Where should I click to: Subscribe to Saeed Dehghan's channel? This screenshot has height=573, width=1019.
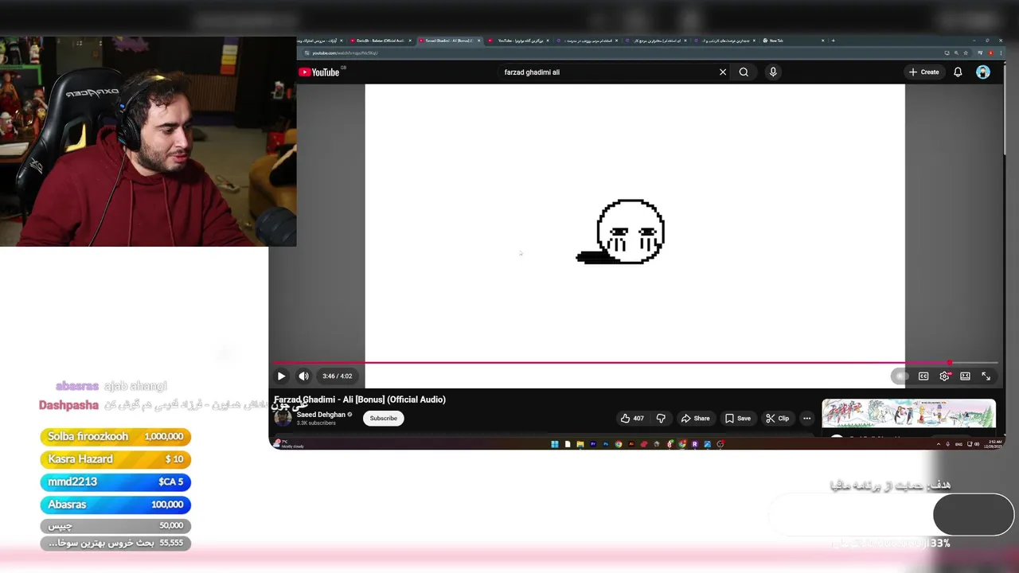383,418
